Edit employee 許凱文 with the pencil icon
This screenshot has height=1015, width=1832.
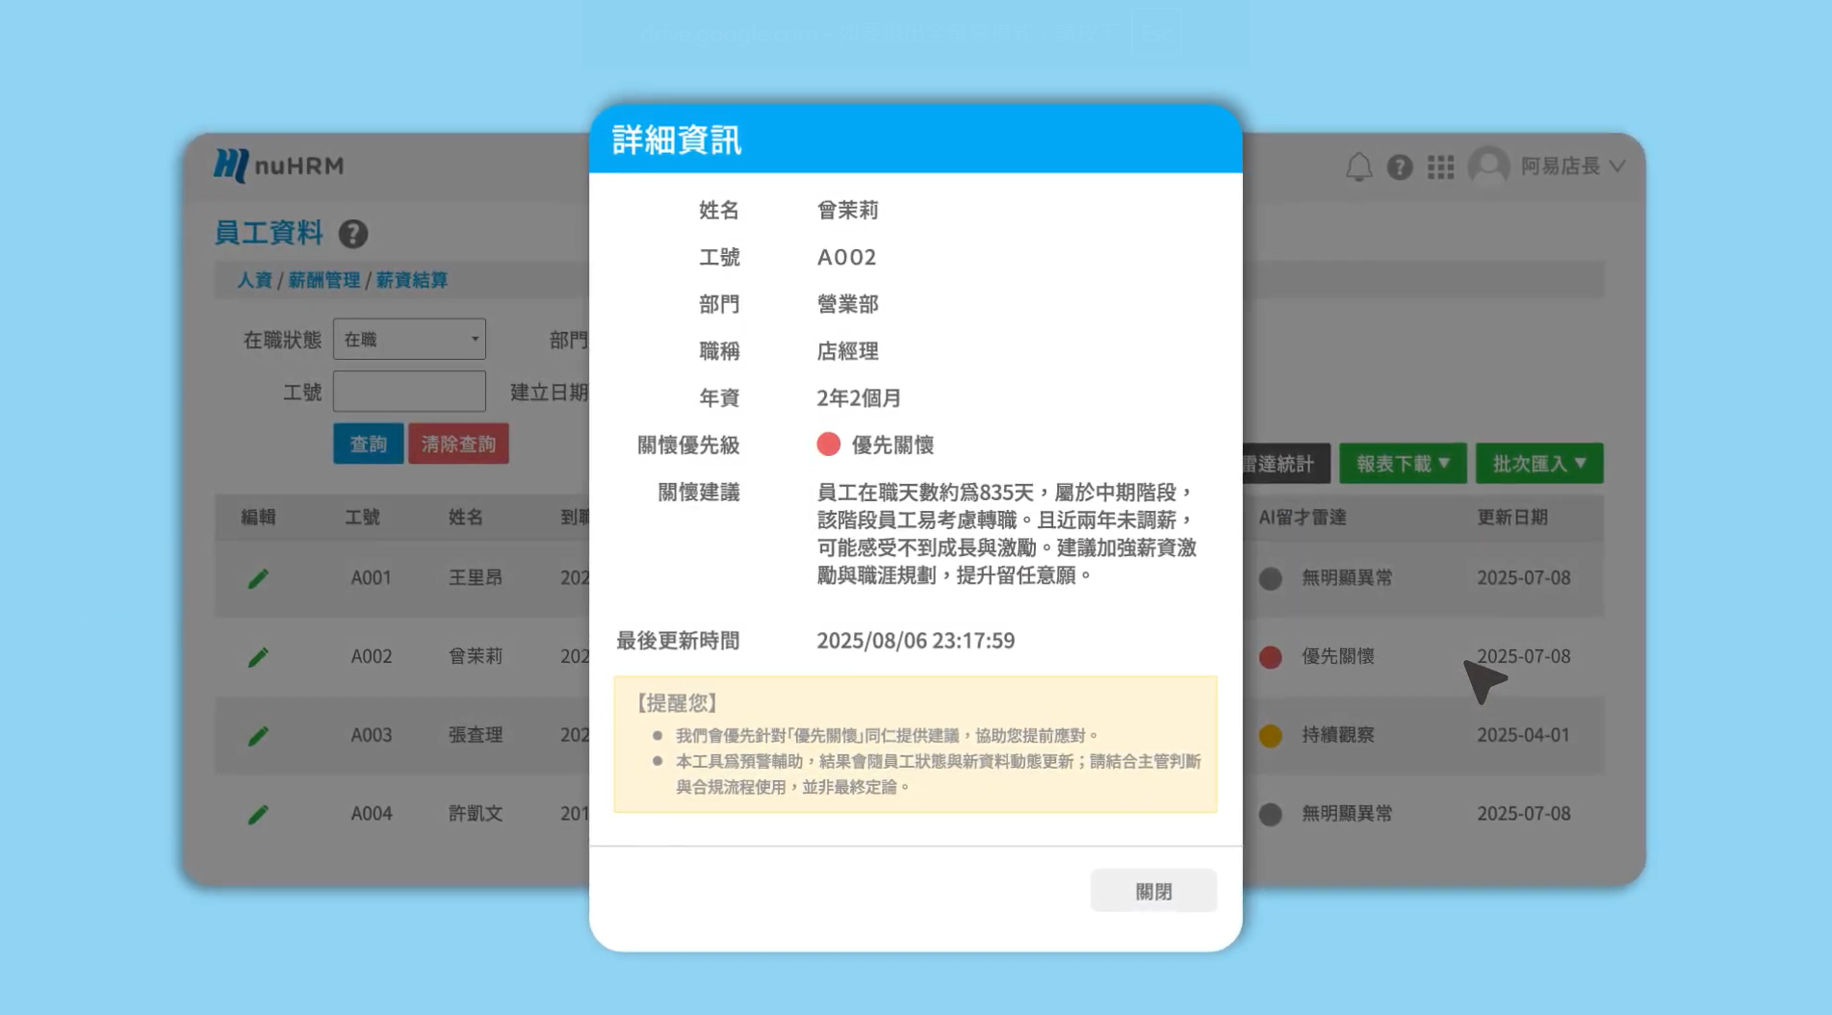tap(258, 813)
